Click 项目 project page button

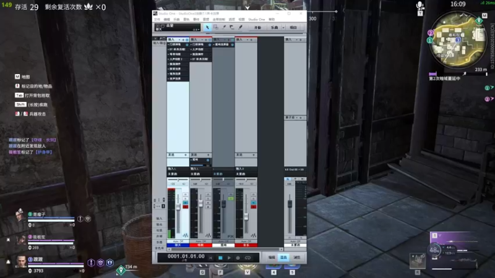(x=293, y=28)
